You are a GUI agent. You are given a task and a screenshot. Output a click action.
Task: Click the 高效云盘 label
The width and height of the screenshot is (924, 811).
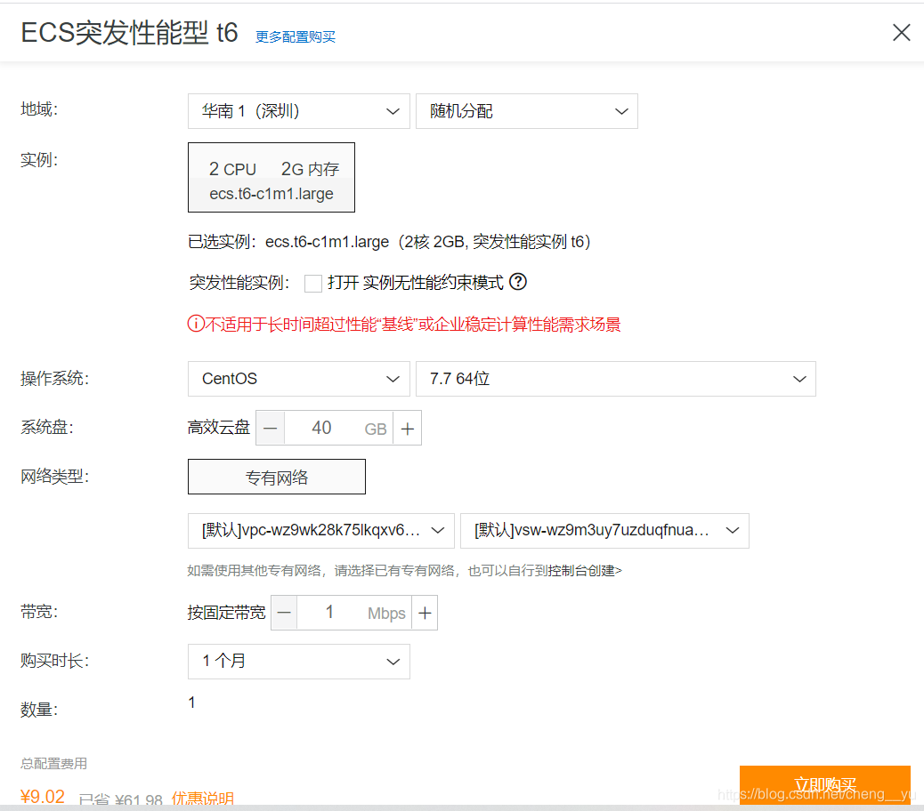pyautogui.click(x=219, y=427)
